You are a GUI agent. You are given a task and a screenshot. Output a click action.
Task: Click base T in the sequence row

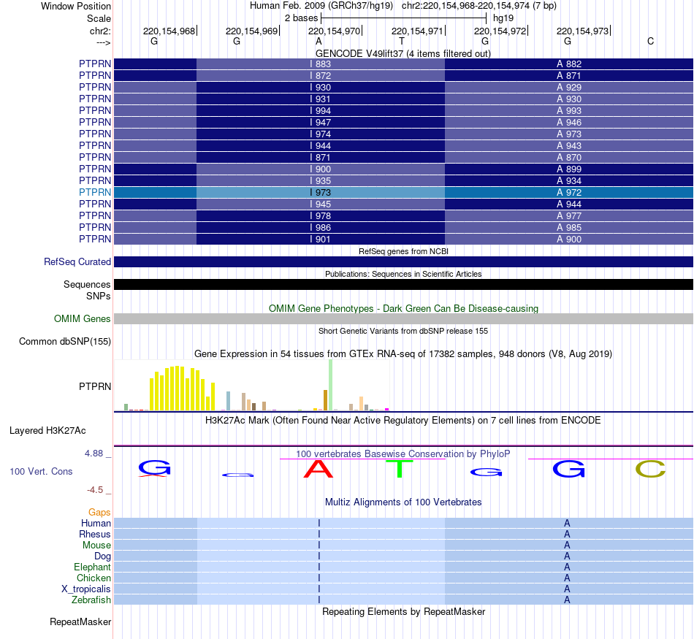(402, 41)
